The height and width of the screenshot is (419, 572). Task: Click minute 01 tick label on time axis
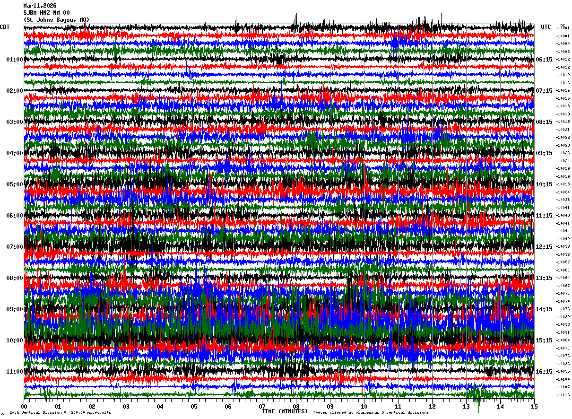(x=58, y=406)
